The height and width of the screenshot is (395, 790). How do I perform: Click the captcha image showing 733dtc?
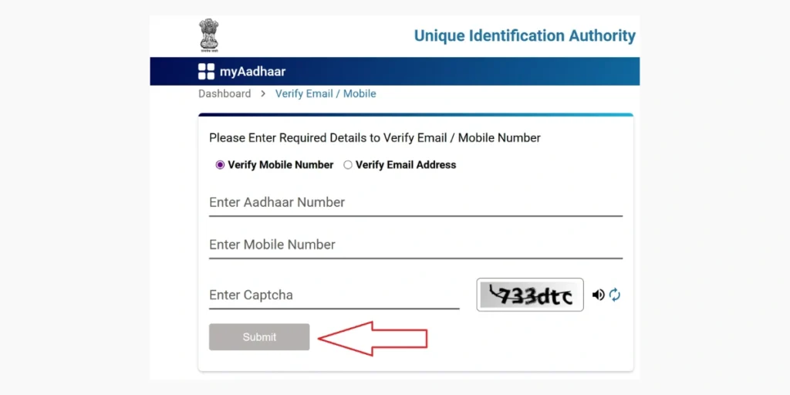[530, 295]
